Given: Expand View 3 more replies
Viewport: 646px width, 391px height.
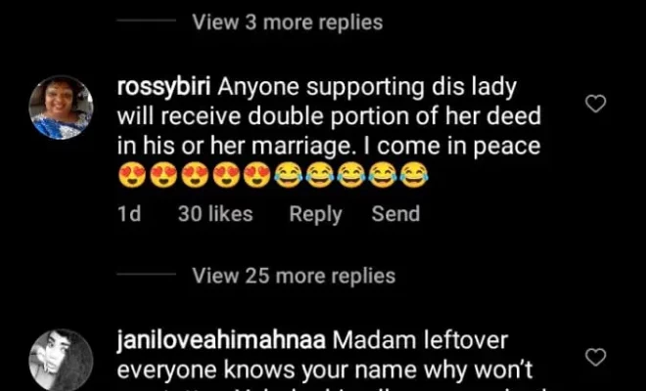Looking at the screenshot, I should (287, 22).
